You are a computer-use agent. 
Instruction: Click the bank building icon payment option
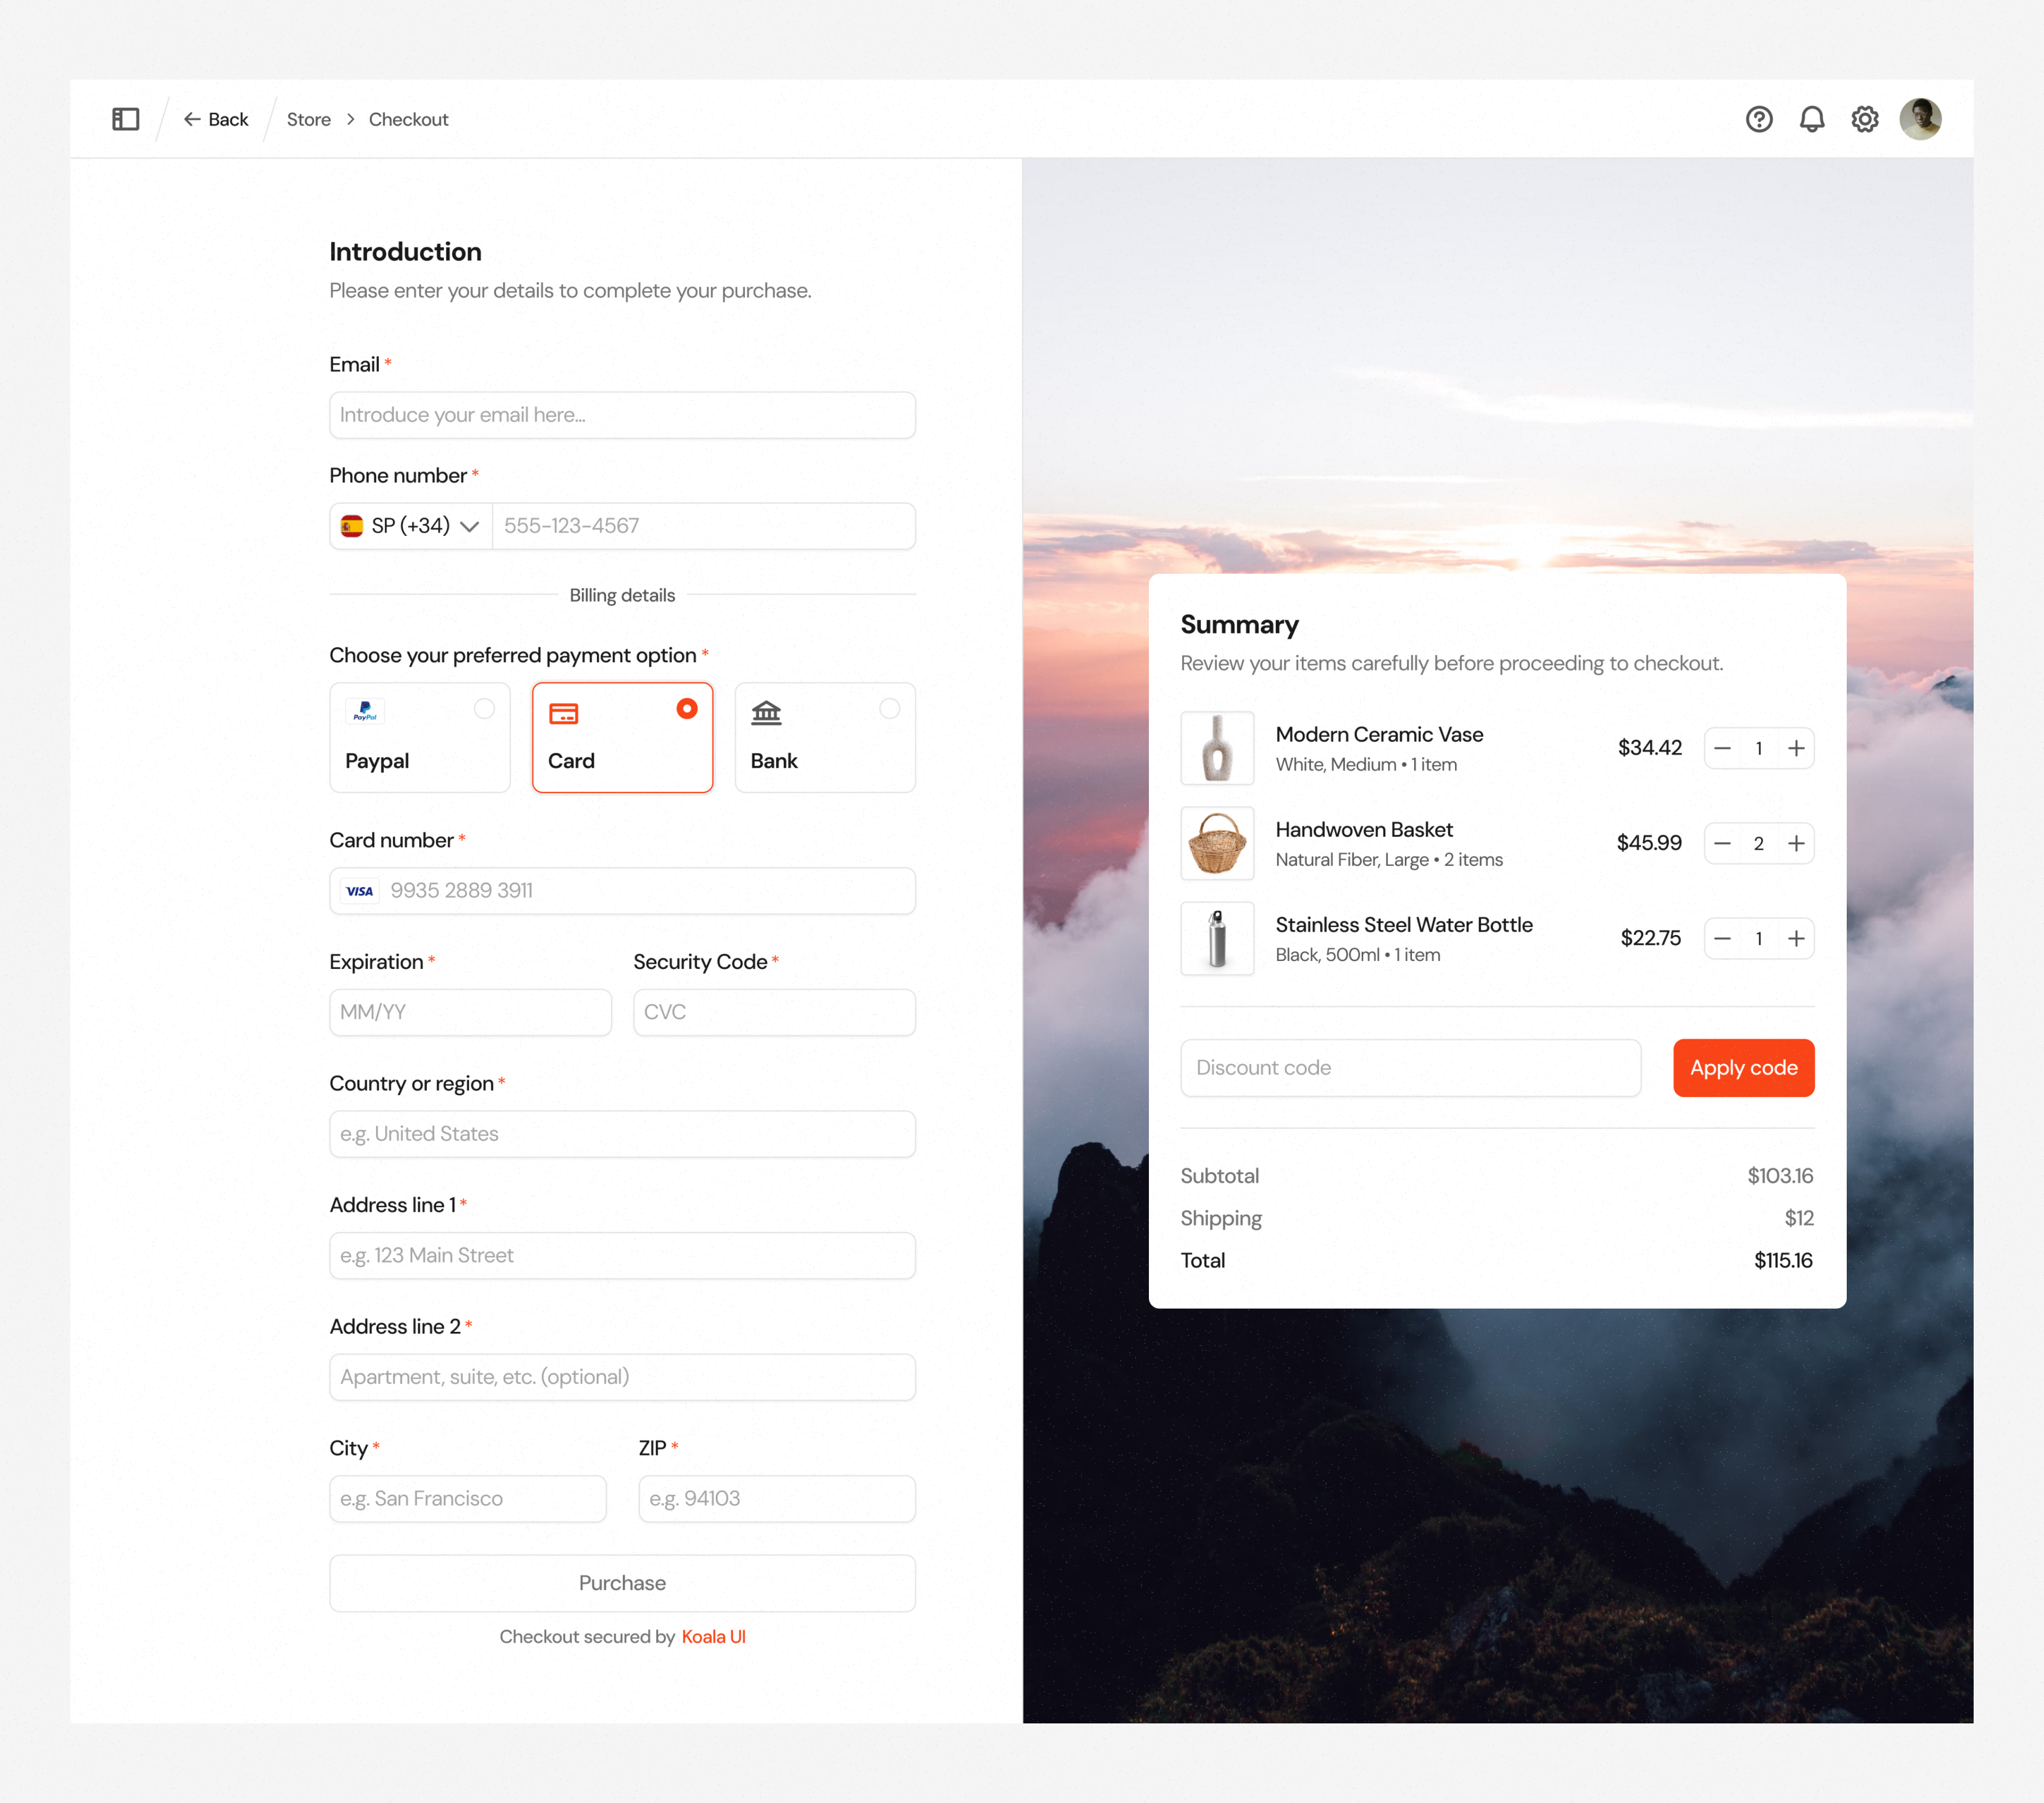point(766,714)
